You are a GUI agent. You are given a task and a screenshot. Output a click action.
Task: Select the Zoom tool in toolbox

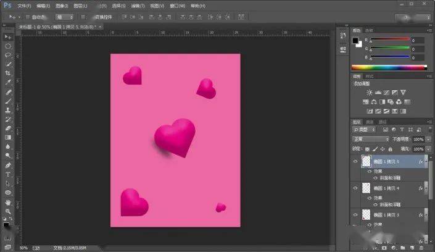8,211
